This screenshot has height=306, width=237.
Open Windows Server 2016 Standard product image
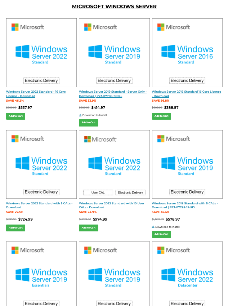click(187, 53)
